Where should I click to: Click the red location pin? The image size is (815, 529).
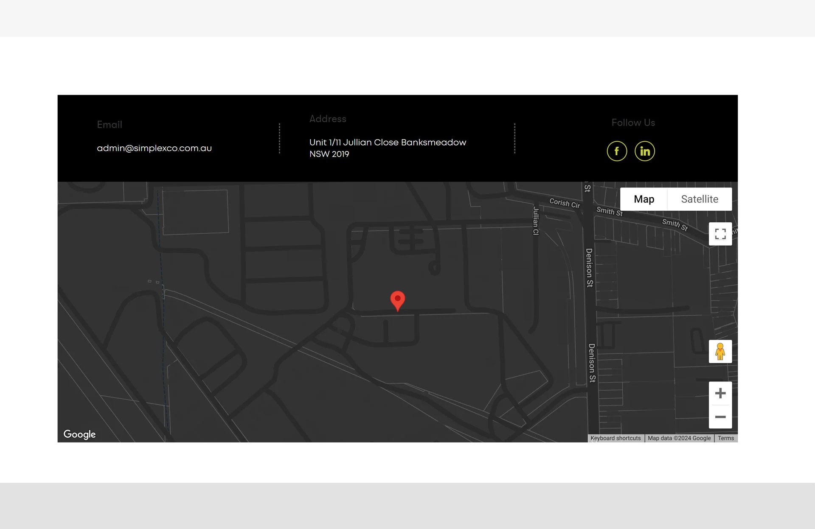398,301
